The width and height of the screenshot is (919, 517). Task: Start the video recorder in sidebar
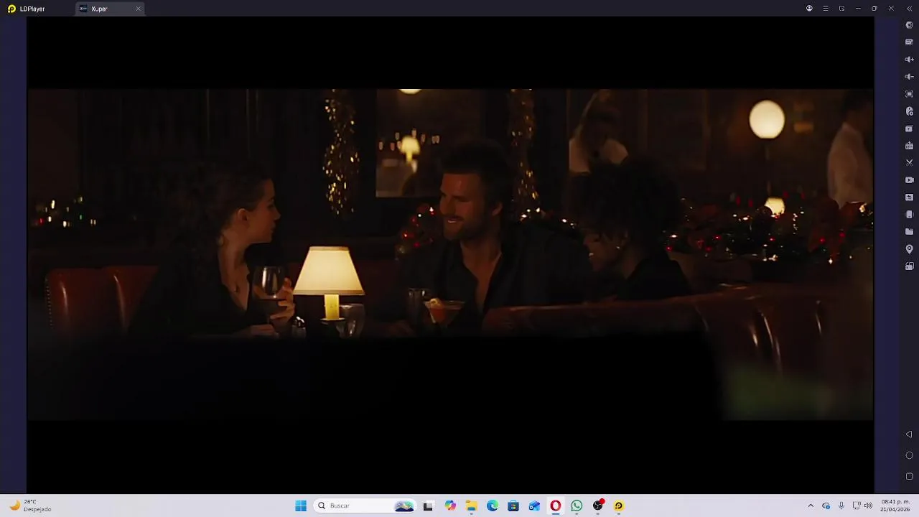tap(909, 180)
